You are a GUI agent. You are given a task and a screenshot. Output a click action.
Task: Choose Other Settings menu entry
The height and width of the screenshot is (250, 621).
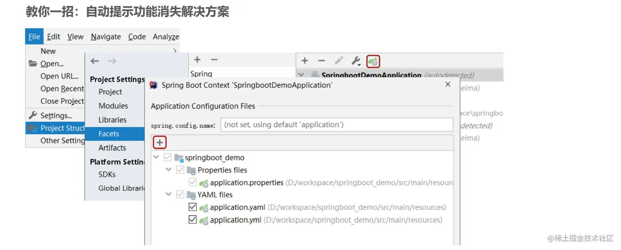point(62,140)
